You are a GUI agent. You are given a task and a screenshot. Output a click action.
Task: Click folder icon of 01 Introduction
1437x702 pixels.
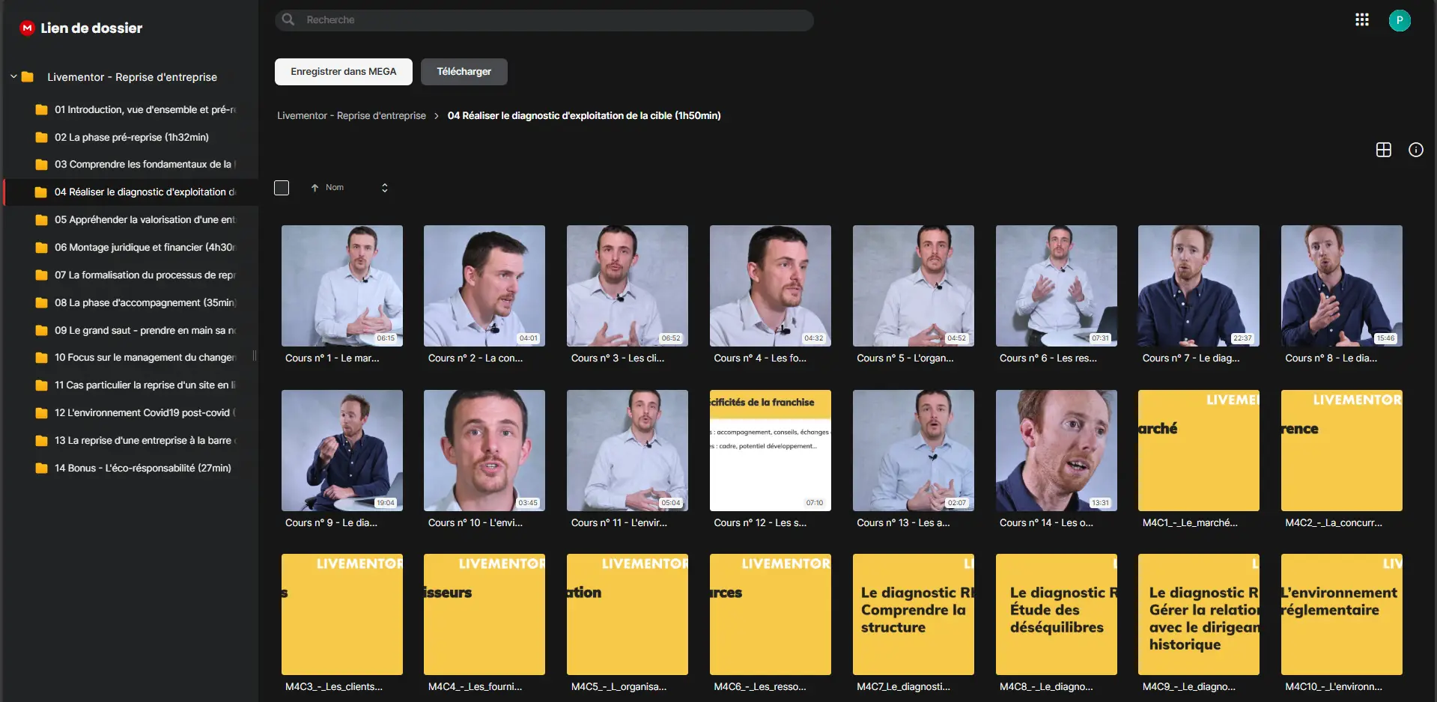click(x=41, y=110)
